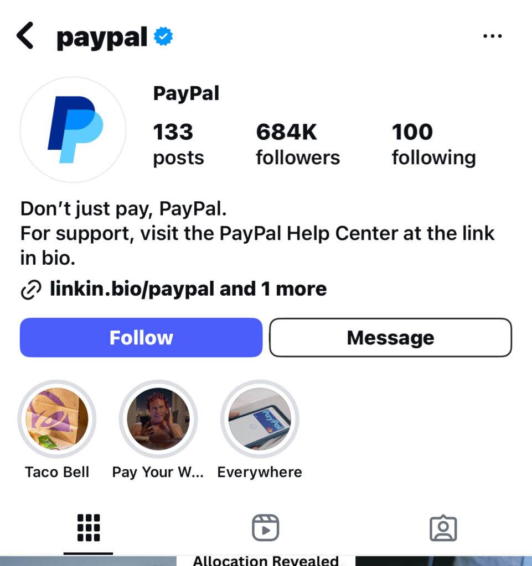532x566 pixels.
Task: Tap the link chain icon
Action: click(31, 290)
